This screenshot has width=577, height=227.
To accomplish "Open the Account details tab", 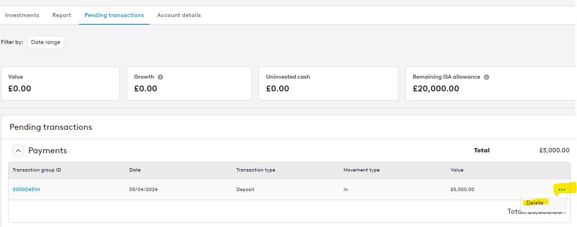I will click(x=179, y=15).
